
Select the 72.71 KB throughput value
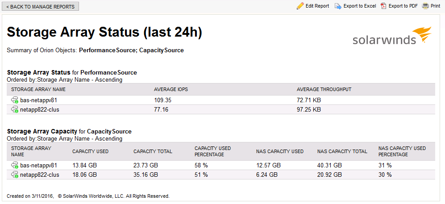click(309, 100)
